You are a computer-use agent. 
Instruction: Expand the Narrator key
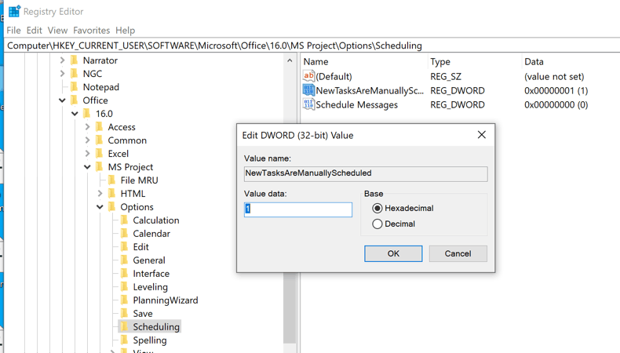tap(62, 60)
